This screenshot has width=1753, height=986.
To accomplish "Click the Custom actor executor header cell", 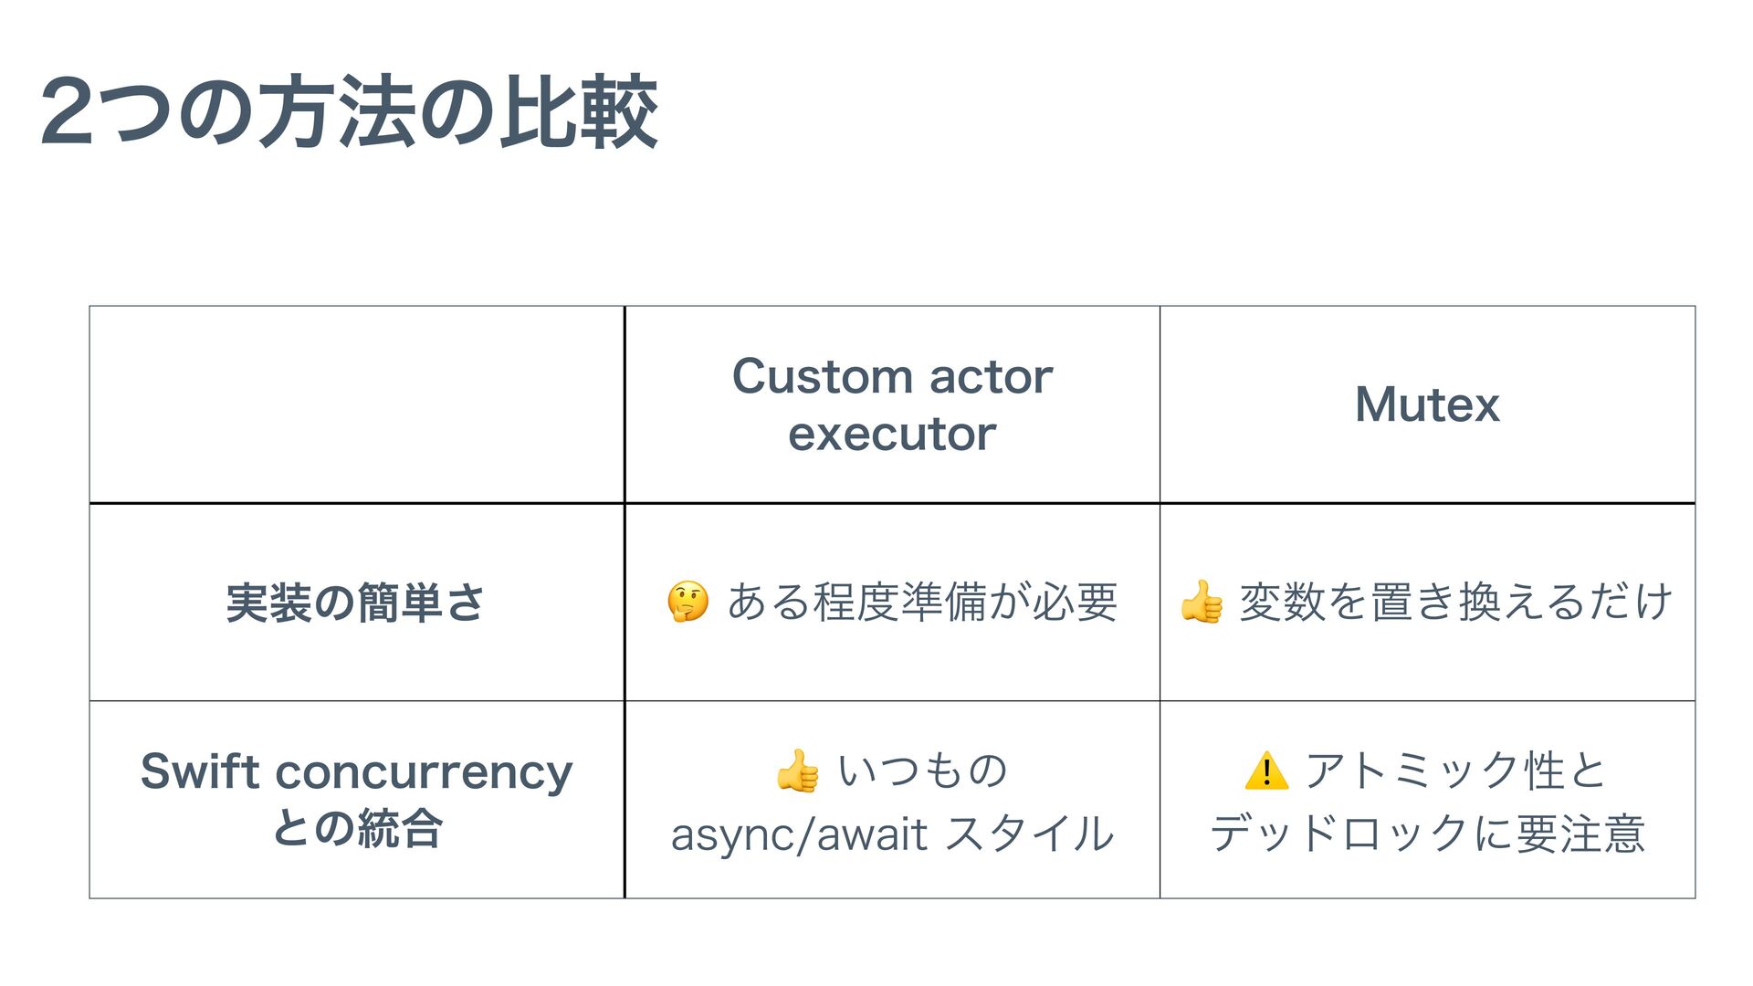I will (x=892, y=404).
